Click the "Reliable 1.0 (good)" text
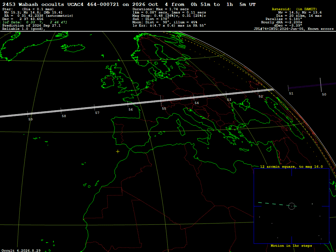This screenshot has width=336, height=252. point(24,29)
